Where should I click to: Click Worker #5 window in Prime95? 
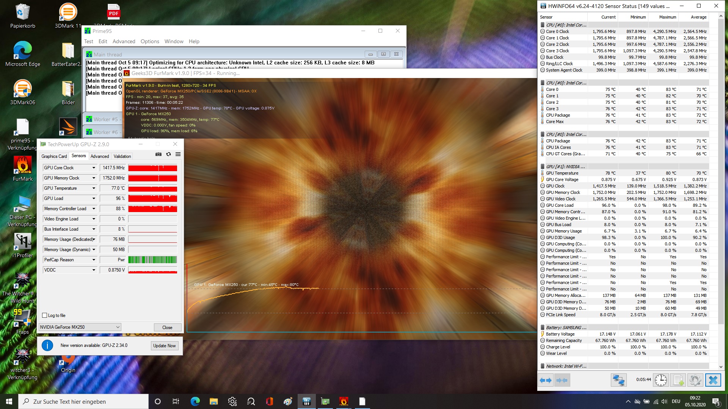pos(103,119)
